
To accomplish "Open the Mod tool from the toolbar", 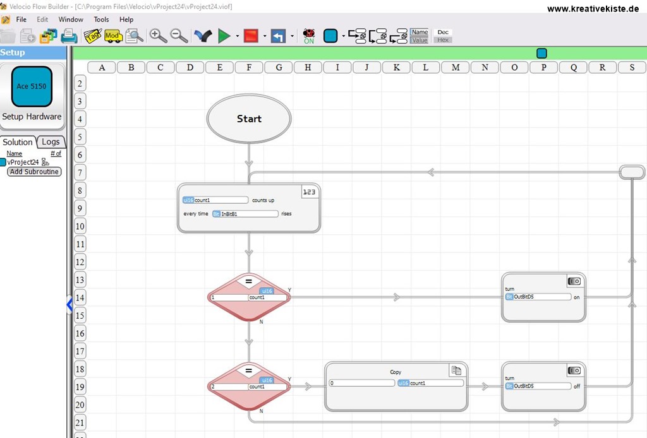I will [x=112, y=36].
